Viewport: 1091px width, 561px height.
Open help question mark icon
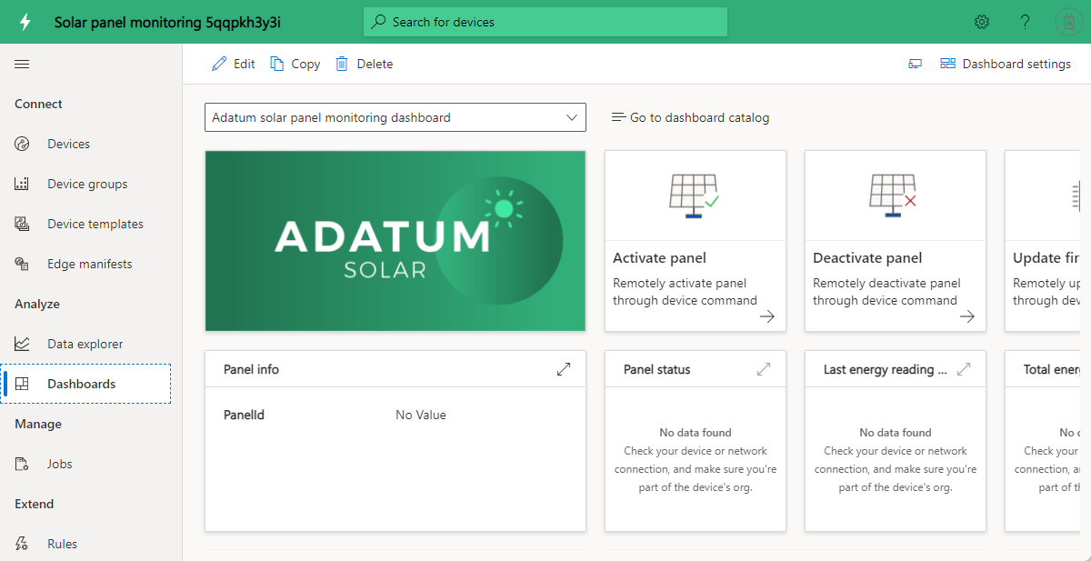[1025, 22]
